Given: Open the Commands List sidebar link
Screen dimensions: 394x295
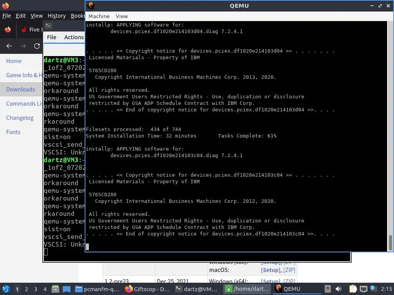Looking at the screenshot, I should (x=24, y=104).
